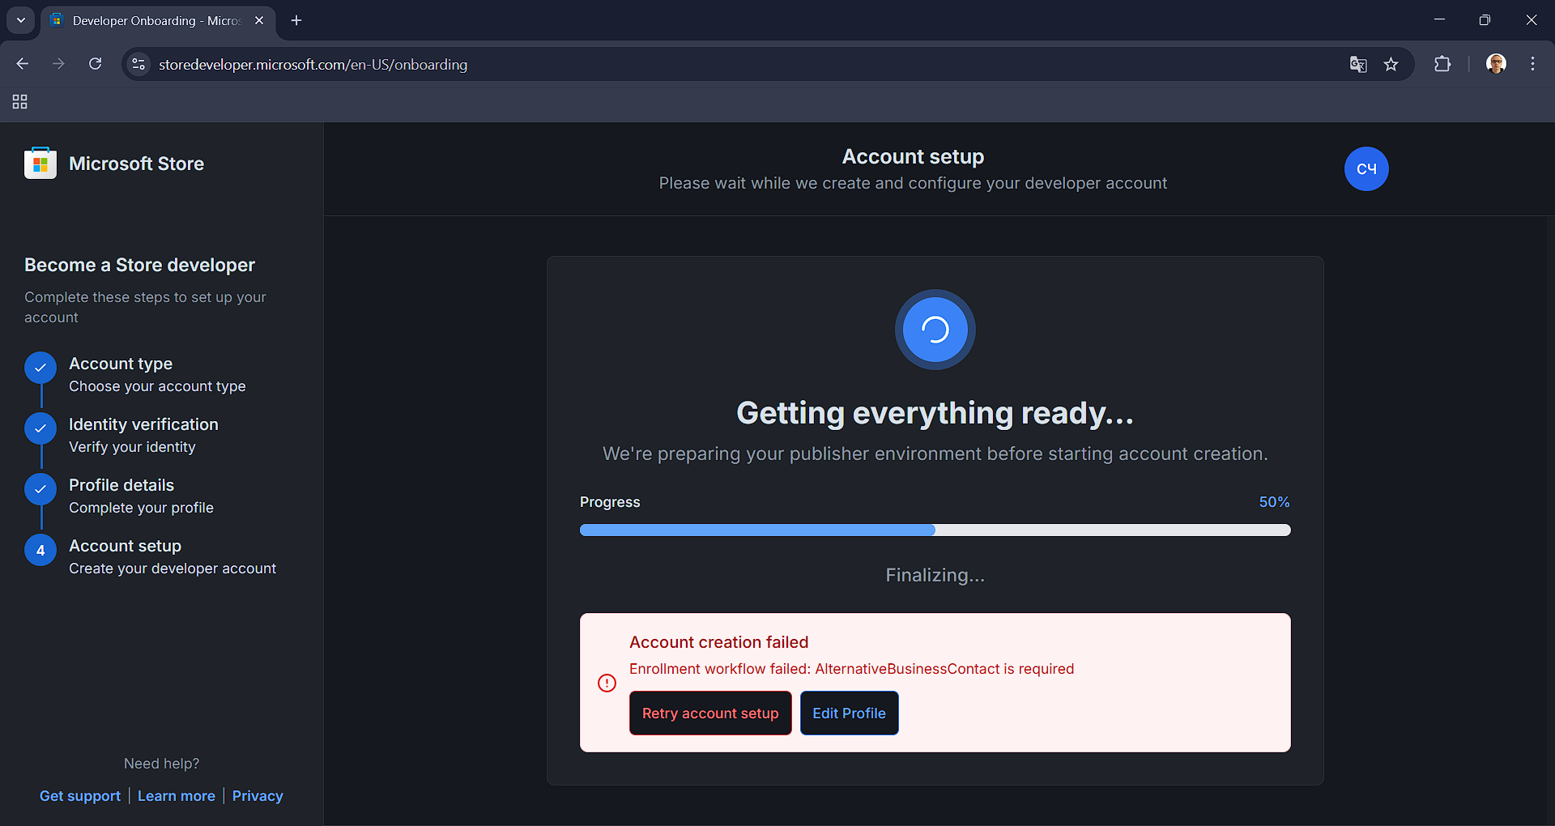Viewport: 1555px width, 826px height.
Task: Click inside the address bar
Action: point(567,64)
